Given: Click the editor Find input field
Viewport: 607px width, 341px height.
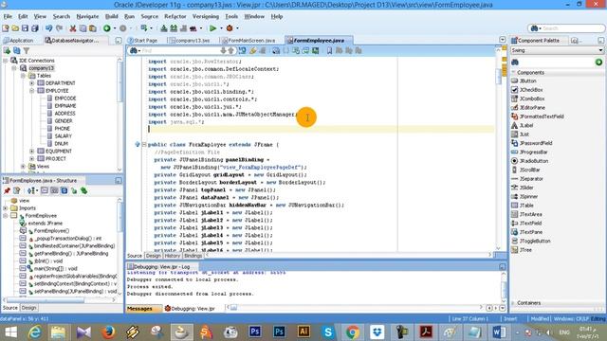Looking at the screenshot, I should click(180, 50).
